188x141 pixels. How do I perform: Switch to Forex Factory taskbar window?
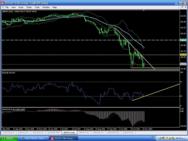click(34, 138)
